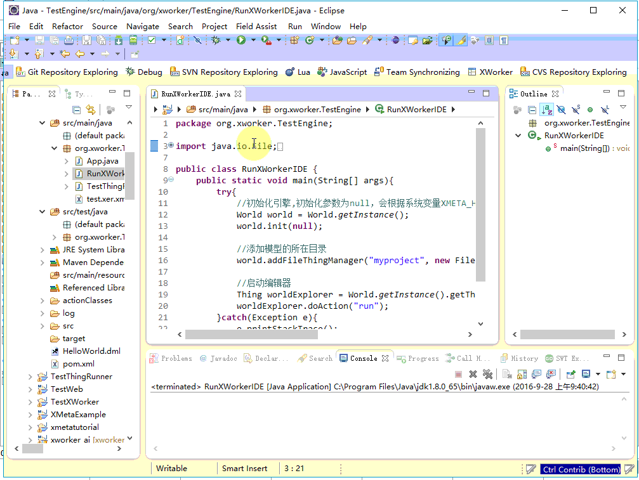Open the Navigate menu

point(143,27)
